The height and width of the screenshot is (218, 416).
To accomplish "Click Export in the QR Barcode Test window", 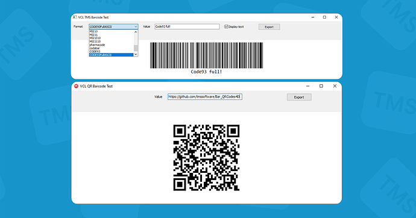I will 299,97.
